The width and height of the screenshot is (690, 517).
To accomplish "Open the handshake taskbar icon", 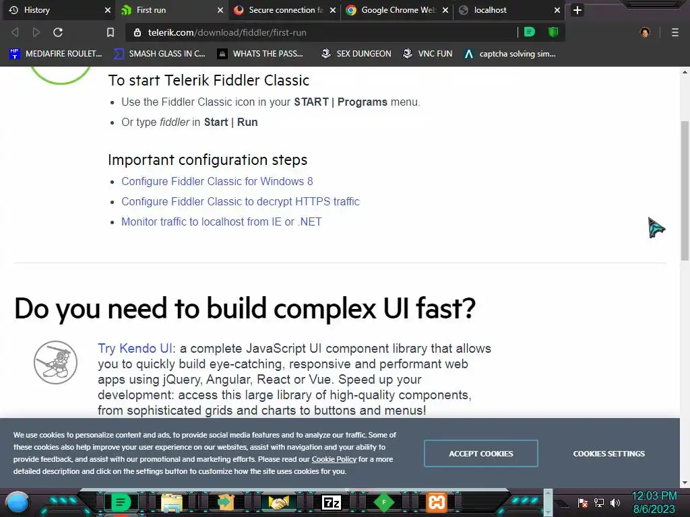I will (278, 502).
